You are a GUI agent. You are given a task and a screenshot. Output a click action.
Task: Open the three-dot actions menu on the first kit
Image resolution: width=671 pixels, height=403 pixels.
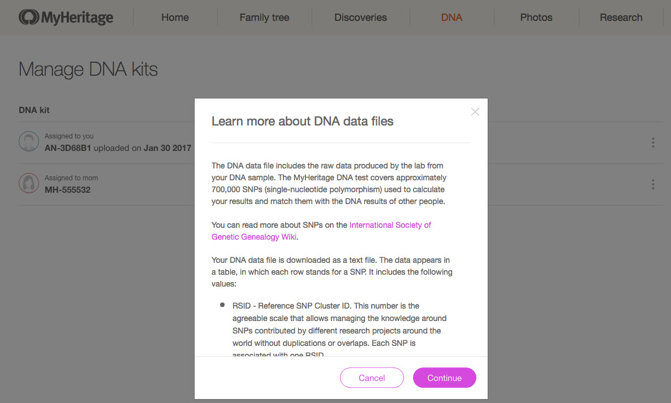pos(653,142)
